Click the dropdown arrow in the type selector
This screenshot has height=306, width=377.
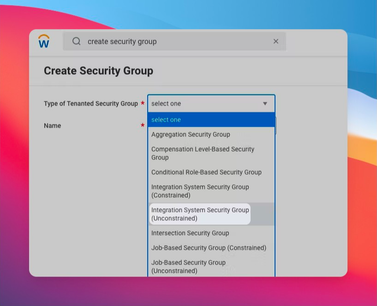(x=265, y=104)
